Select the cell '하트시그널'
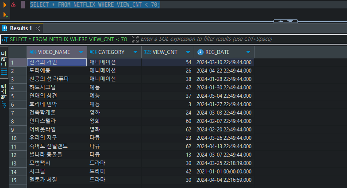The width and height of the screenshot is (347, 188). [57, 88]
